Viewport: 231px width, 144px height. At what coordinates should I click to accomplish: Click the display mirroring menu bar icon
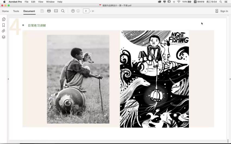(169, 2)
